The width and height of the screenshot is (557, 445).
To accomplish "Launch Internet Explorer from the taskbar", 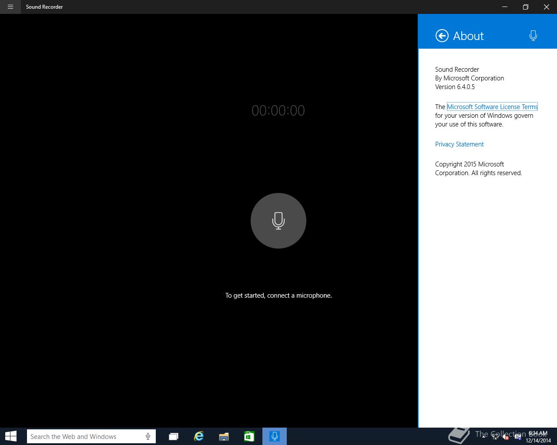I will point(199,436).
